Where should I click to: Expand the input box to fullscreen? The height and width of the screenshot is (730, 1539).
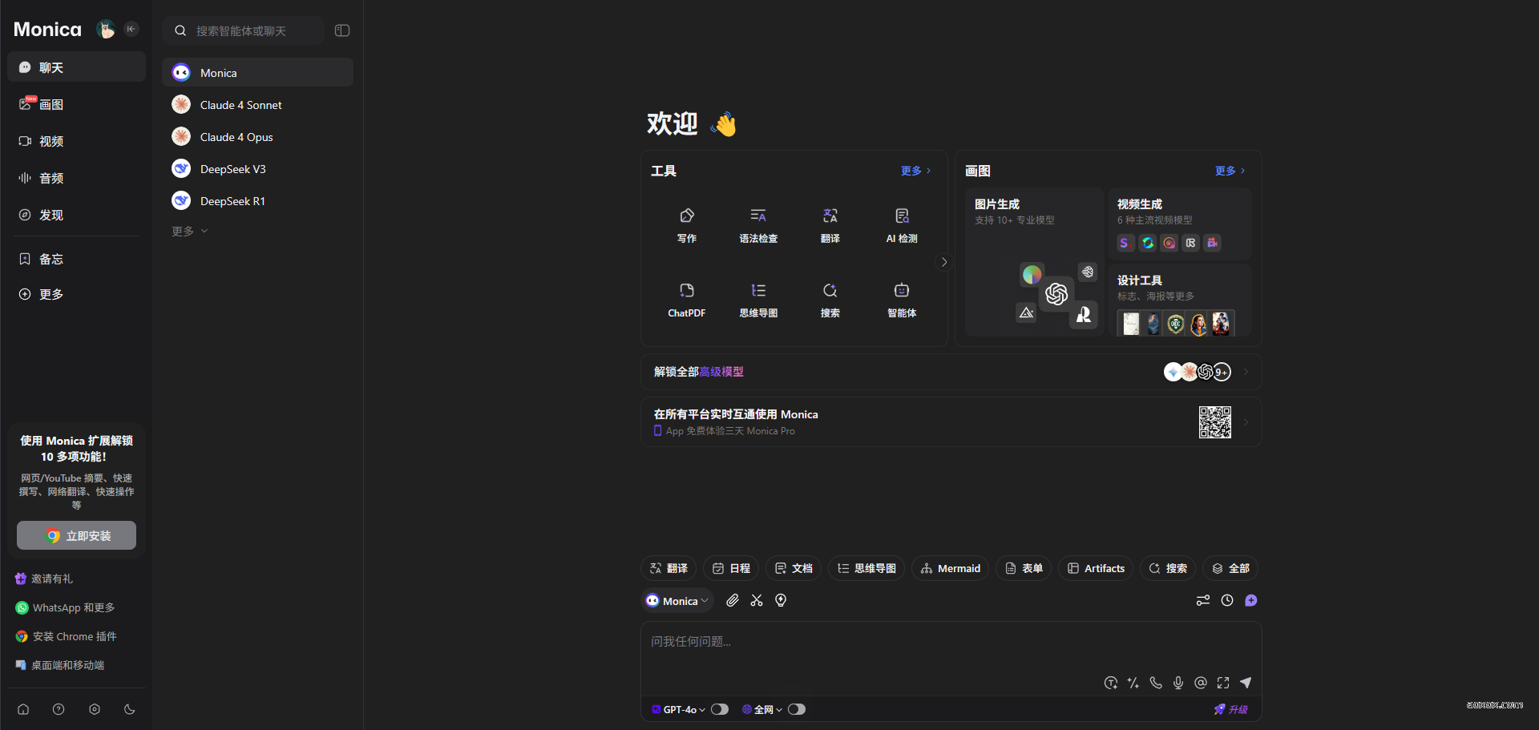1223,683
